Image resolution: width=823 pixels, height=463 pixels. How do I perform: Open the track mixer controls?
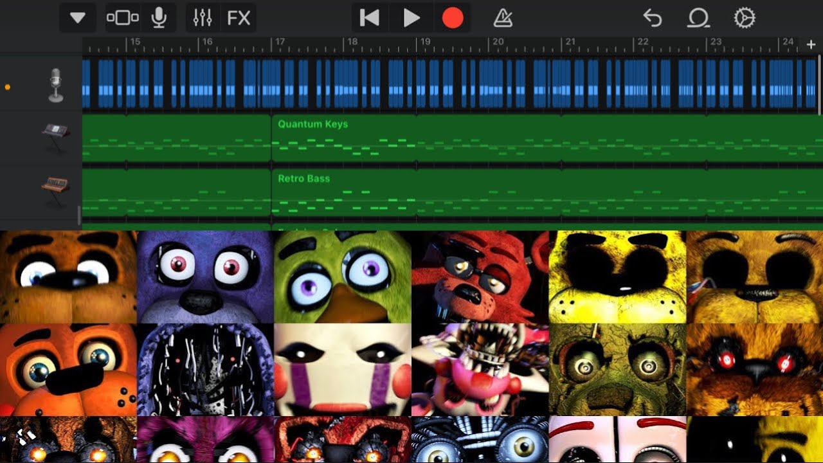pyautogui.click(x=203, y=18)
